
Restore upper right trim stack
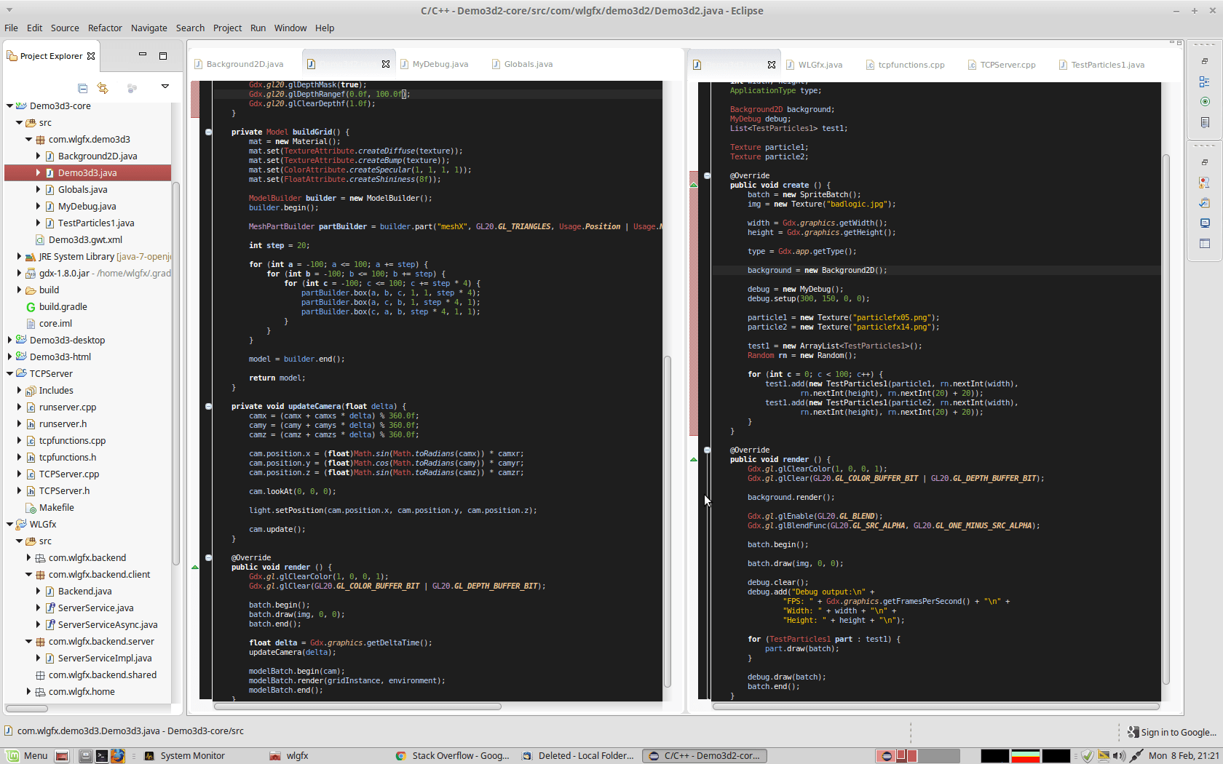click(x=1205, y=61)
